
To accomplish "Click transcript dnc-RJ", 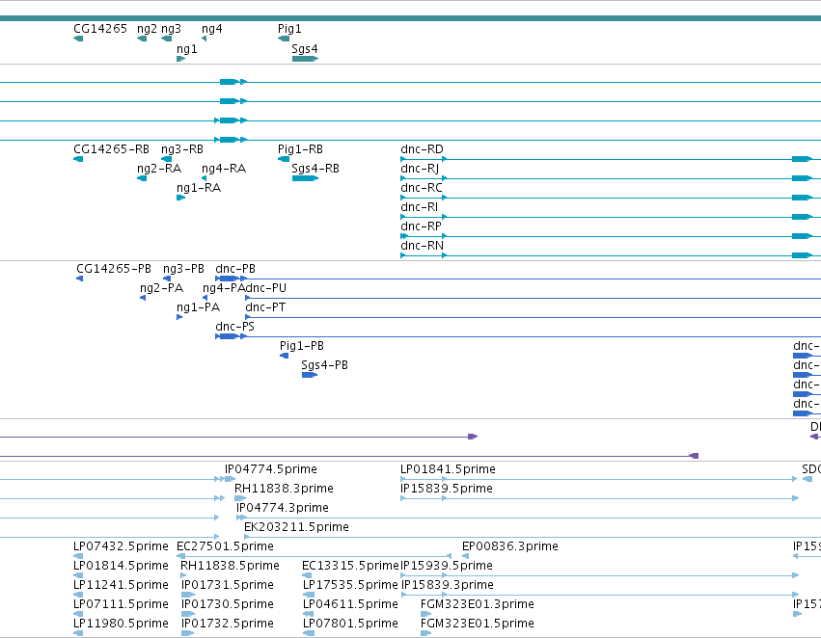I will point(420,169).
